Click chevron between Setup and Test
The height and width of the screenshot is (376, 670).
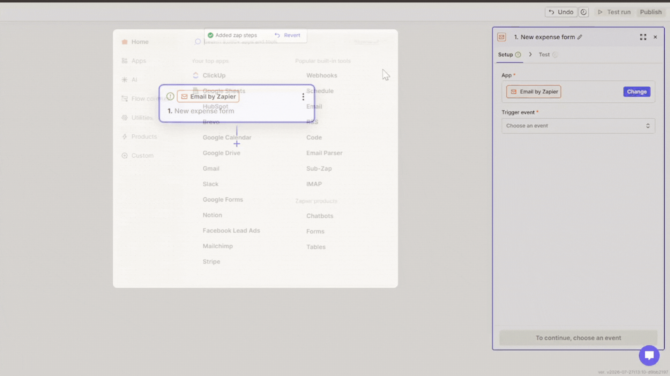(x=530, y=54)
